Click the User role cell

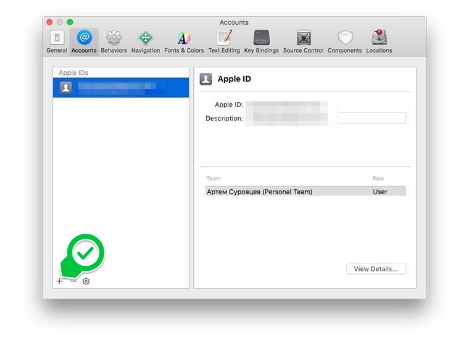(380, 192)
